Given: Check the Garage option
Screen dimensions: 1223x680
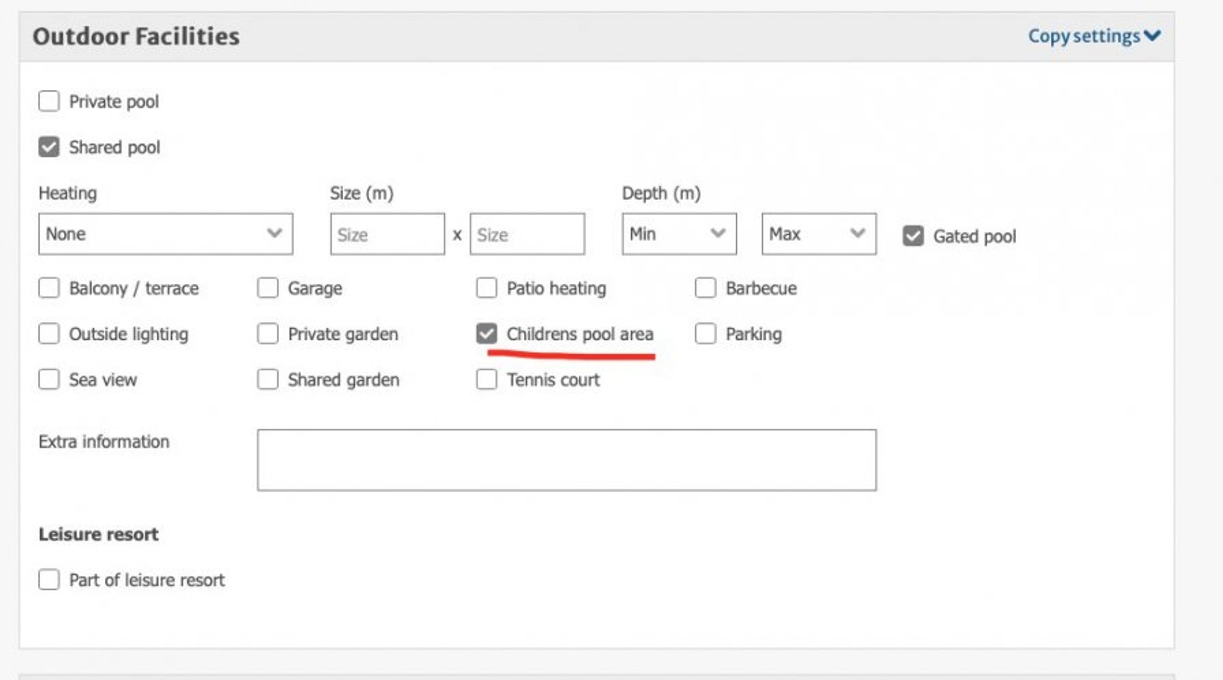Looking at the screenshot, I should point(268,288).
